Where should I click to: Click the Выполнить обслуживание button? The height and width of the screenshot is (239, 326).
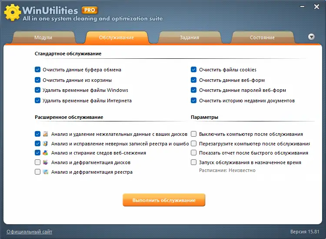point(164,200)
